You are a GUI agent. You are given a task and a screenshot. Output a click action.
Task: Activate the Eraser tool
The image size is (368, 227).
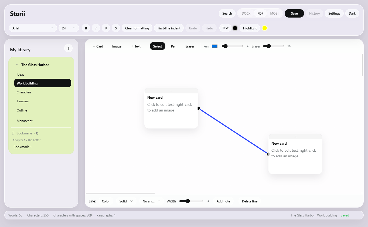click(190, 46)
